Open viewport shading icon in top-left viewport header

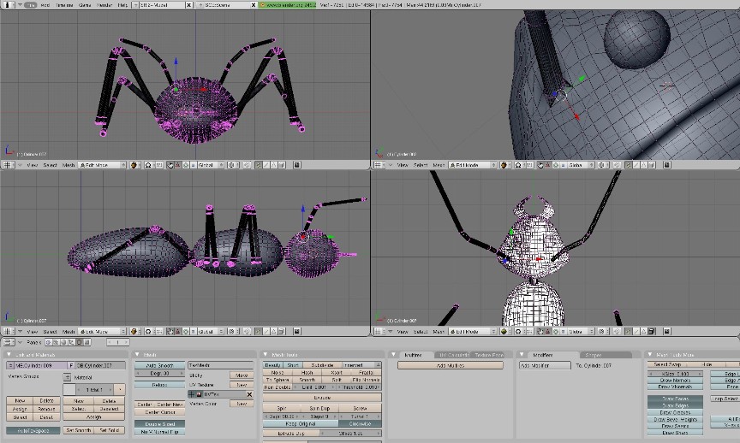[135, 164]
